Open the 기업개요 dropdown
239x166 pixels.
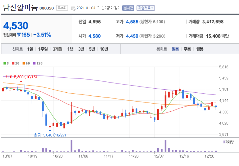(x=146, y=8)
